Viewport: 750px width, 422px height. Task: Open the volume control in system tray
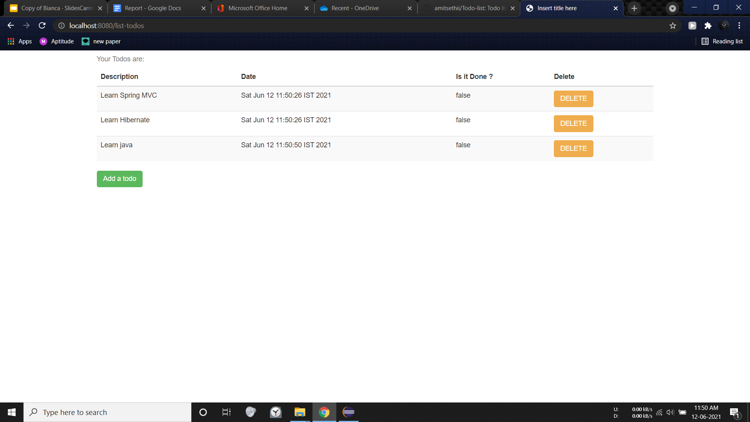[671, 412]
